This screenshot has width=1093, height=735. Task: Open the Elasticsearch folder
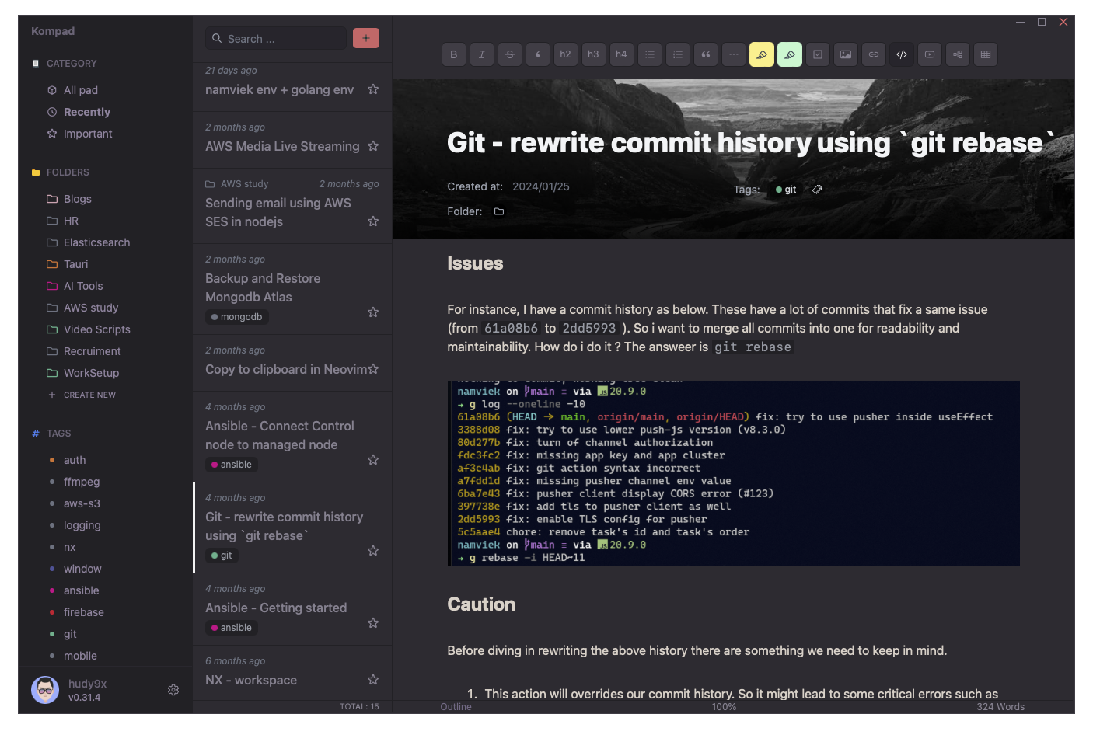[96, 242]
